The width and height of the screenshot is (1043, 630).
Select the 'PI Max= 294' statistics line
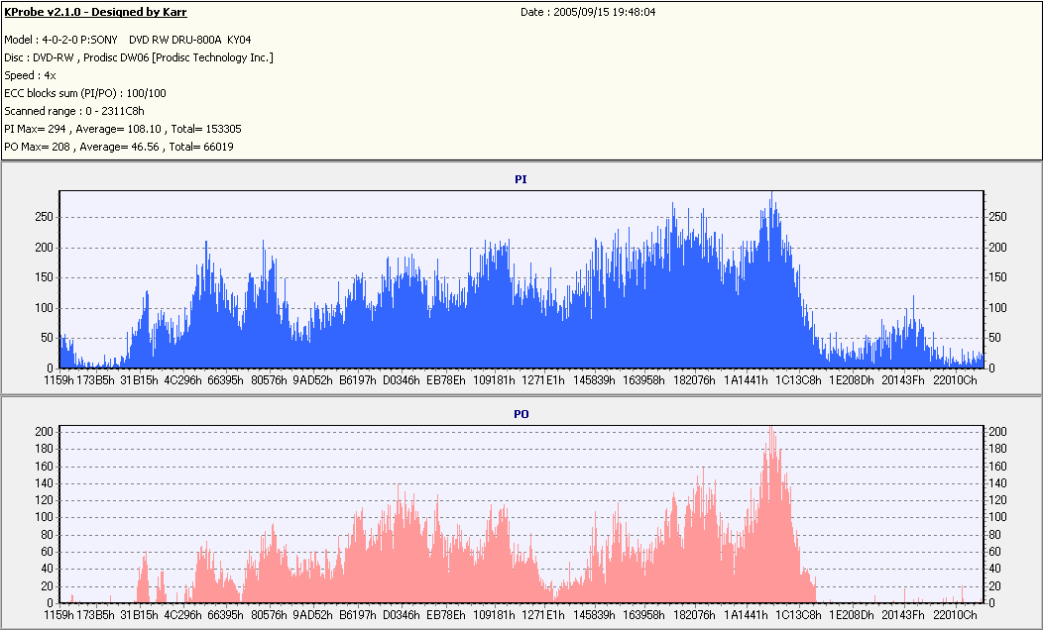click(x=123, y=129)
